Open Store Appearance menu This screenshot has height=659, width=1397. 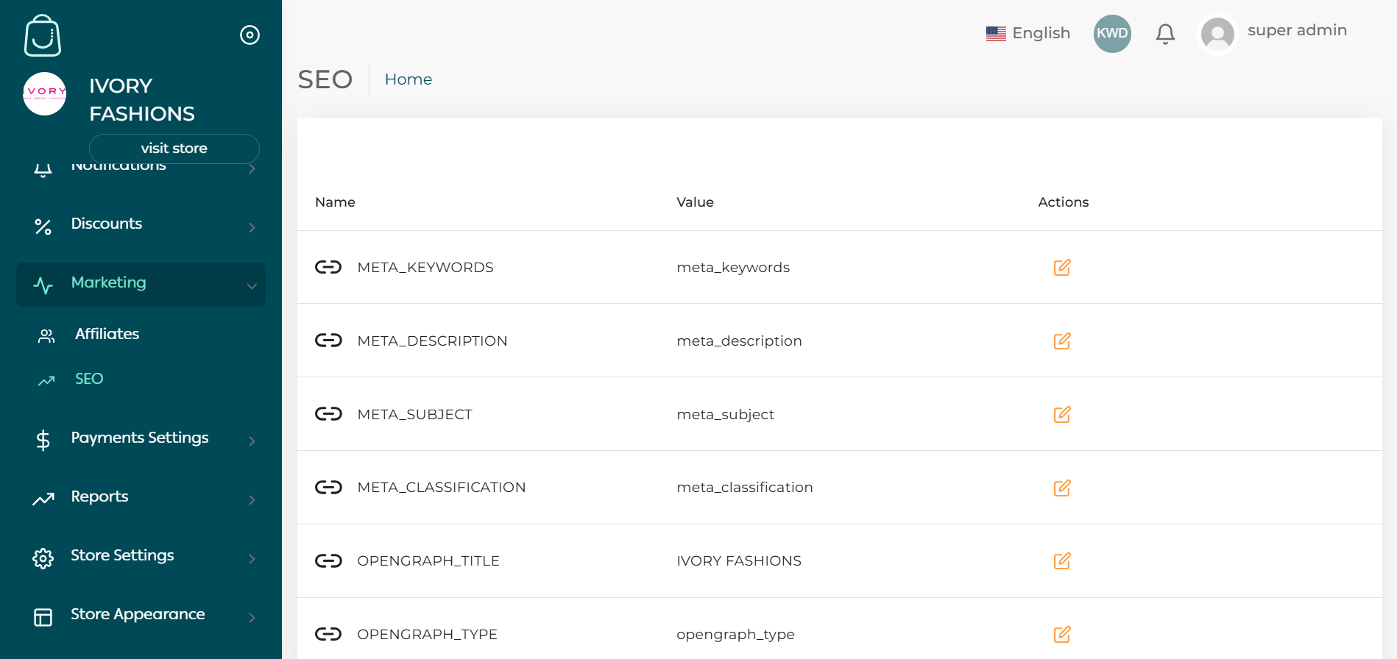click(x=141, y=616)
